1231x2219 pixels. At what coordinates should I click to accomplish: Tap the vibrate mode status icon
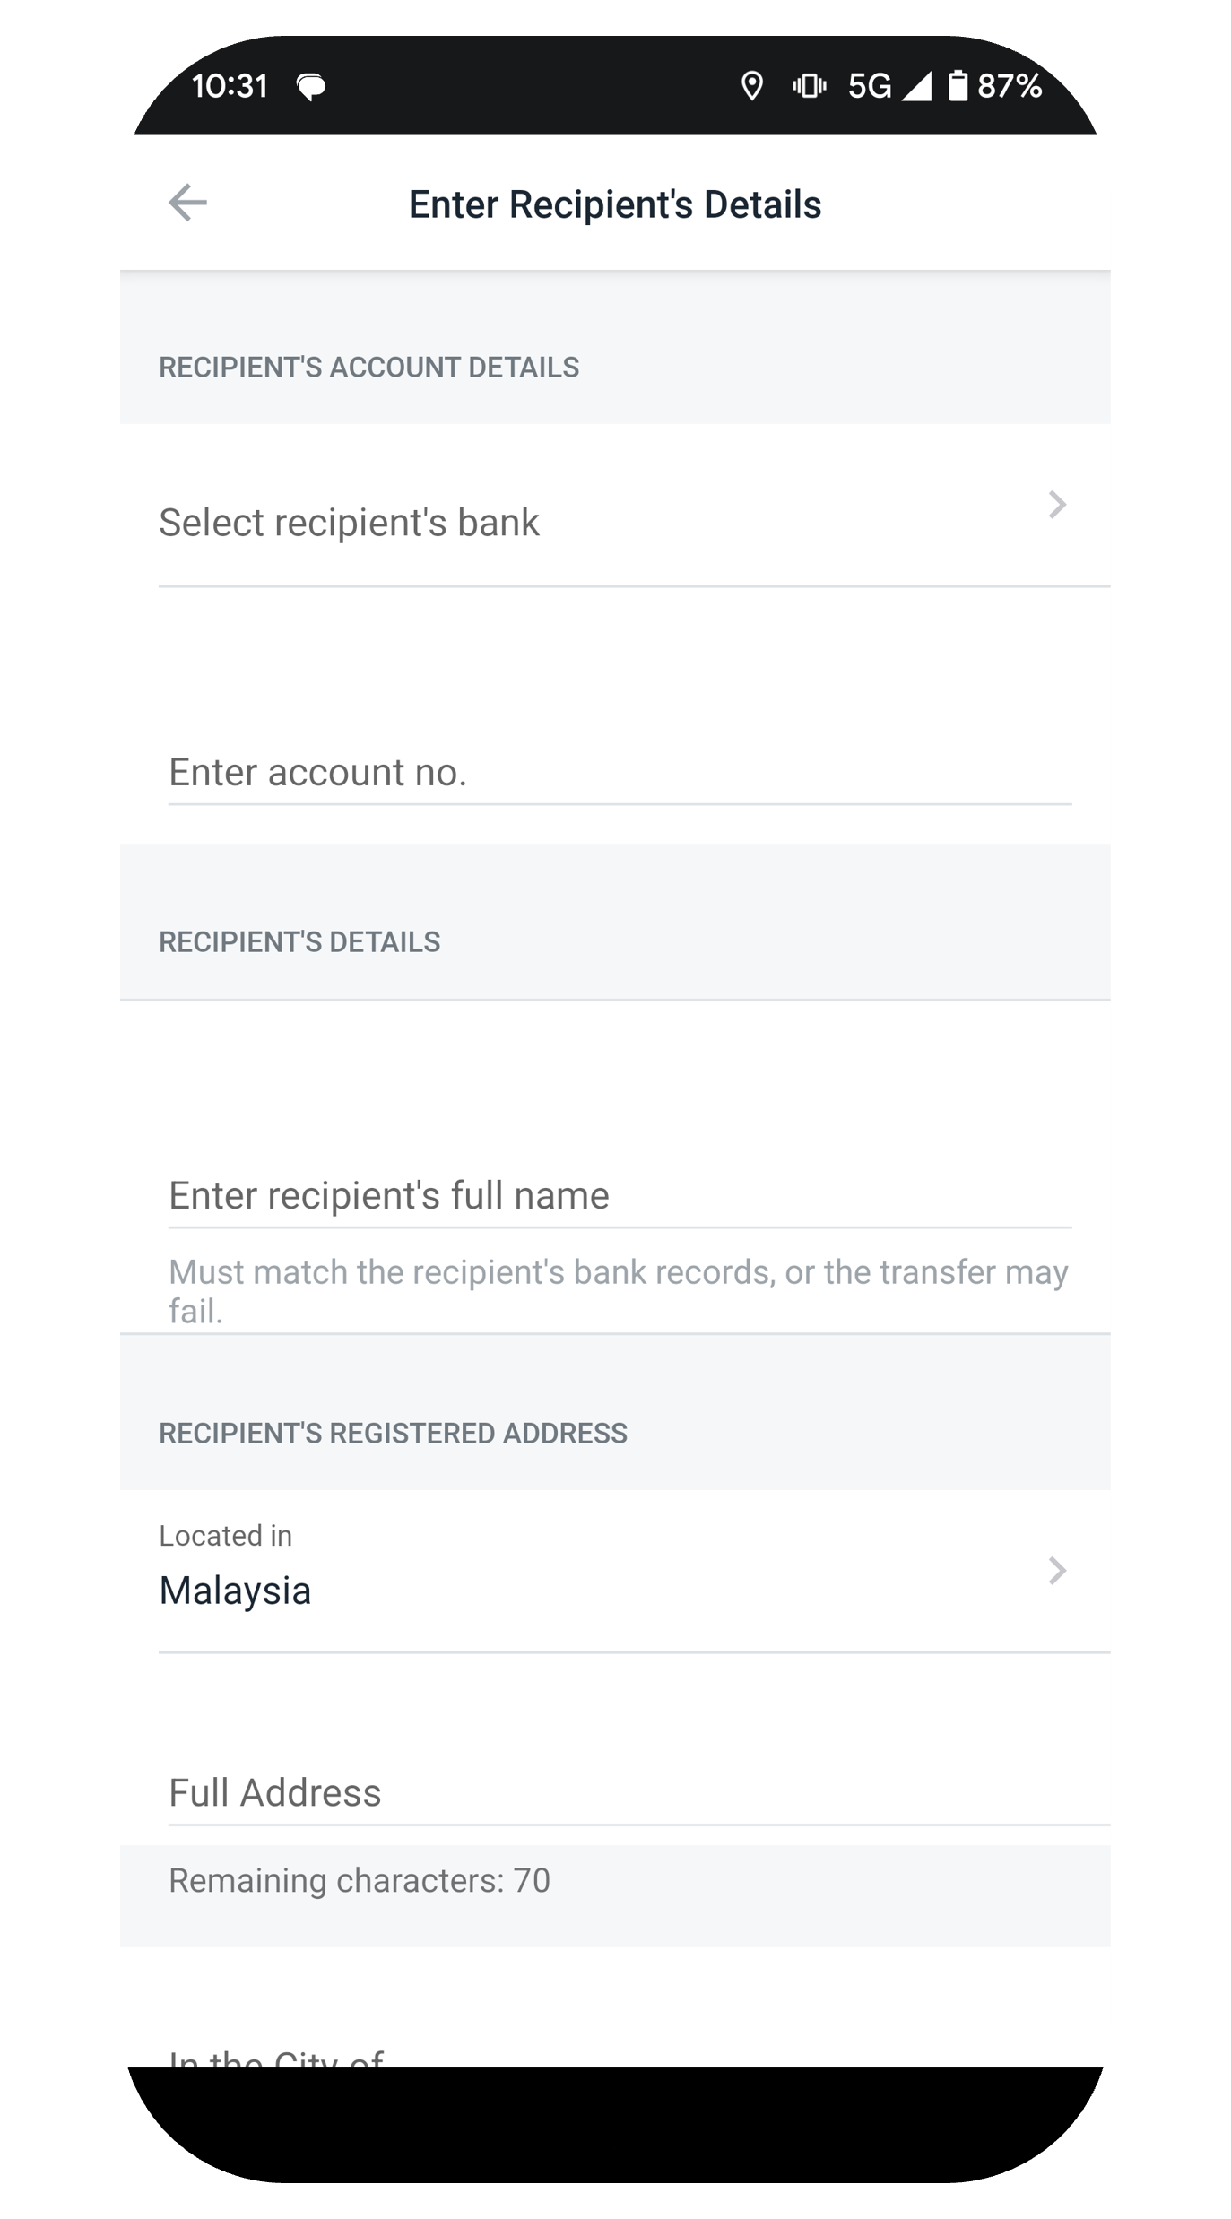(809, 86)
